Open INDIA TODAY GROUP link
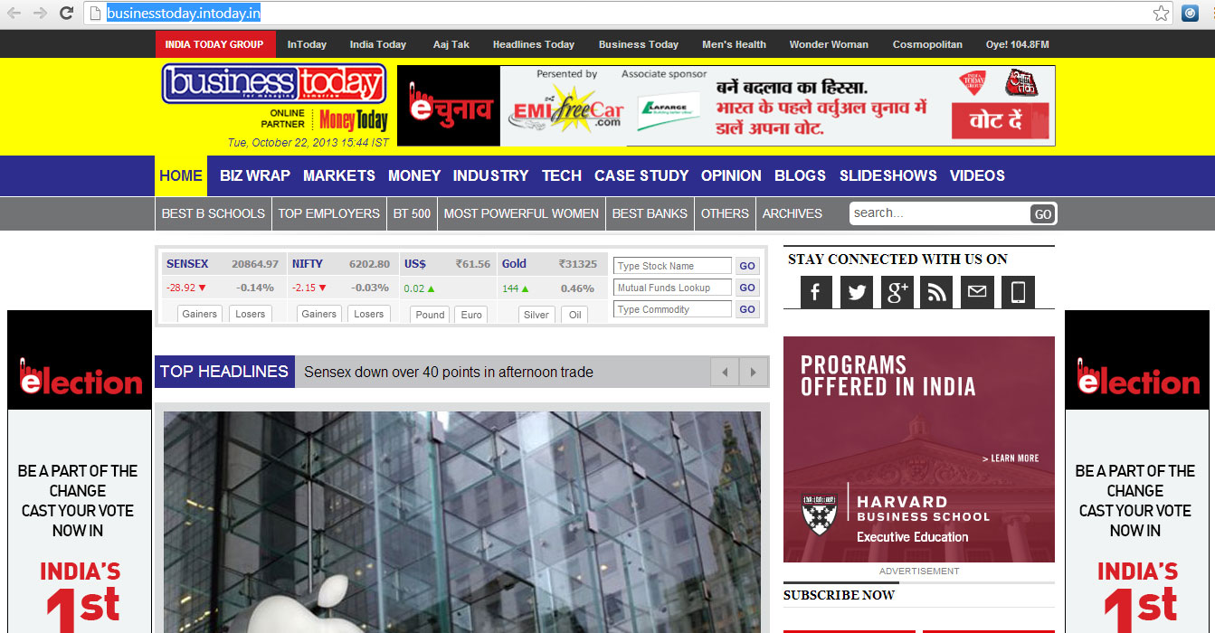1215x633 pixels. click(x=214, y=44)
